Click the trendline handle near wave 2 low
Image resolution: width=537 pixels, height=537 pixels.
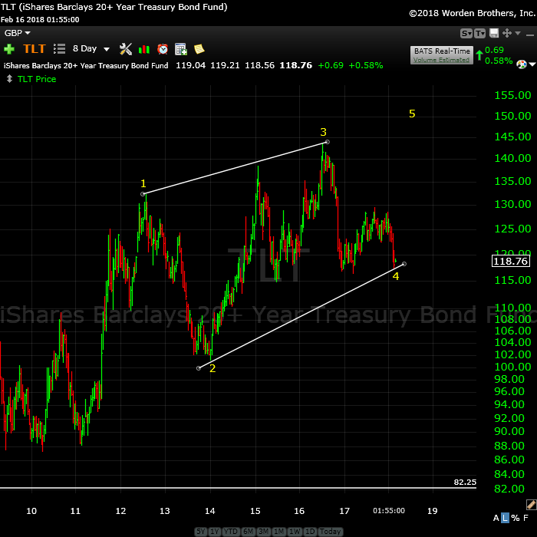pyautogui.click(x=198, y=368)
